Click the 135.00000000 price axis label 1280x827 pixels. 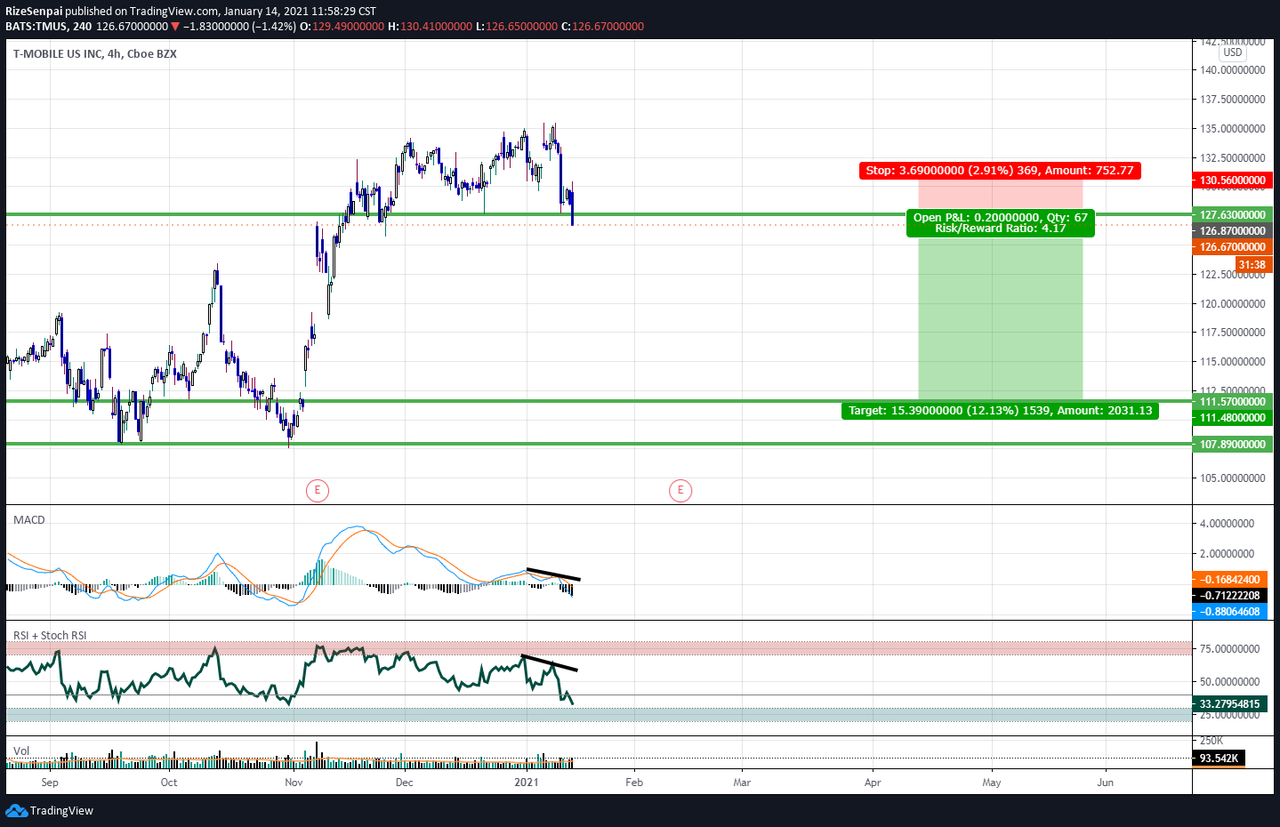[x=1233, y=129]
